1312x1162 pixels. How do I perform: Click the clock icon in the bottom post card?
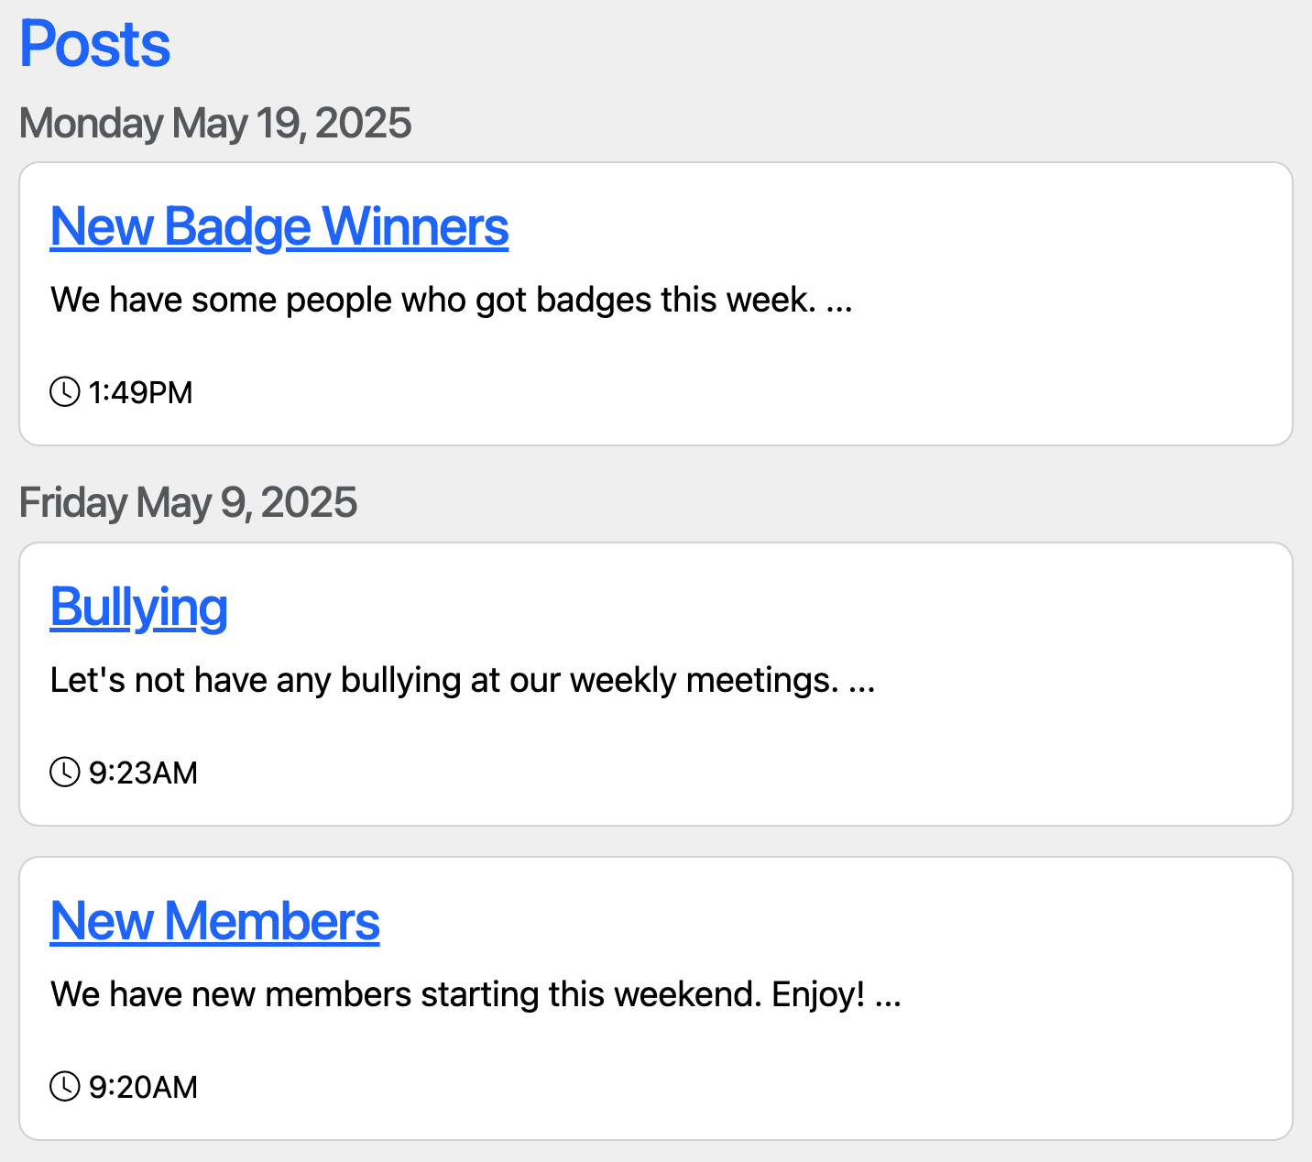(65, 1087)
